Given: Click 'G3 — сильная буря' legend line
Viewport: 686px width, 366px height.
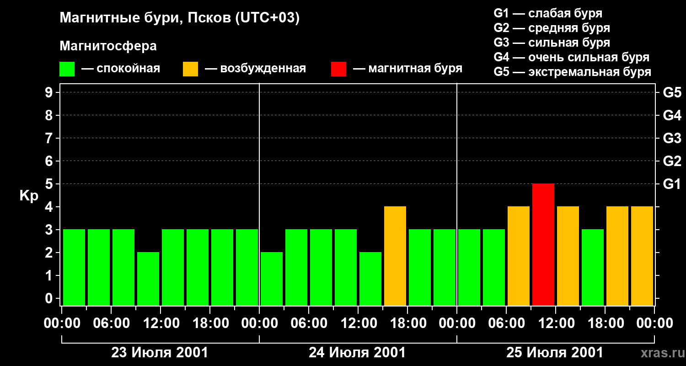Looking at the screenshot, I should [552, 43].
